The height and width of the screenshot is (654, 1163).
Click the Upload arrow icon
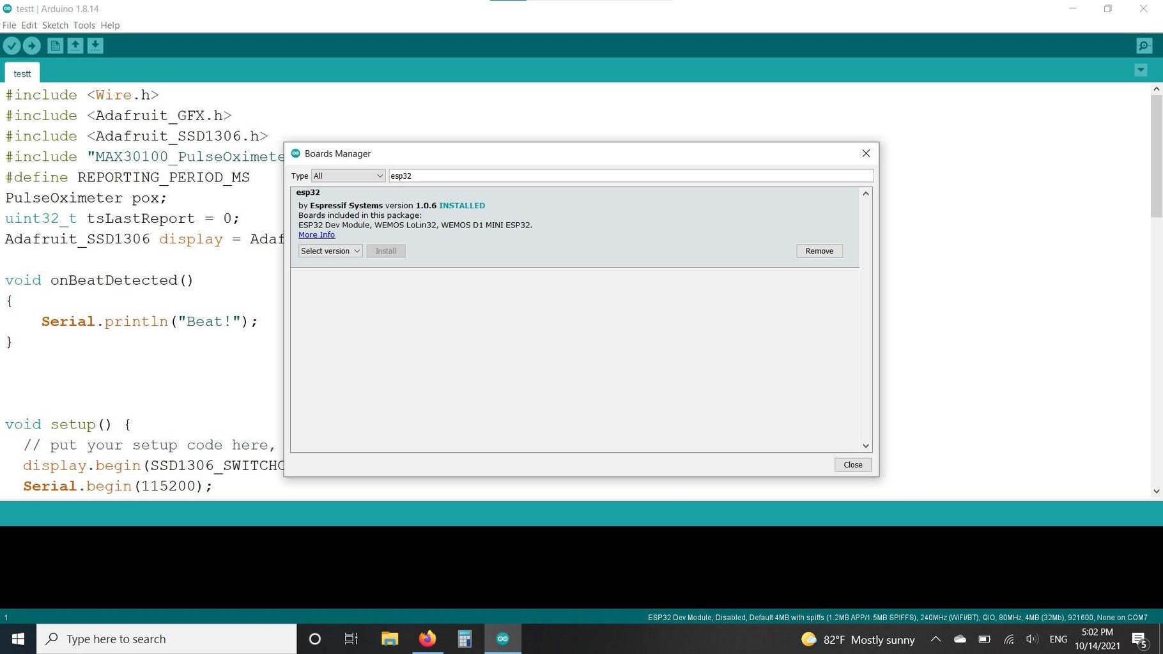tap(32, 46)
